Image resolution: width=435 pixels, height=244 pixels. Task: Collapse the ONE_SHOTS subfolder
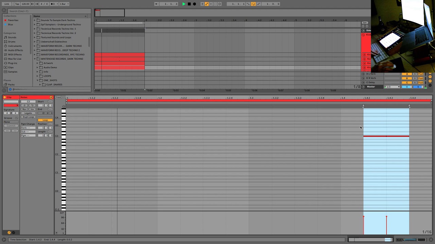click(37, 80)
